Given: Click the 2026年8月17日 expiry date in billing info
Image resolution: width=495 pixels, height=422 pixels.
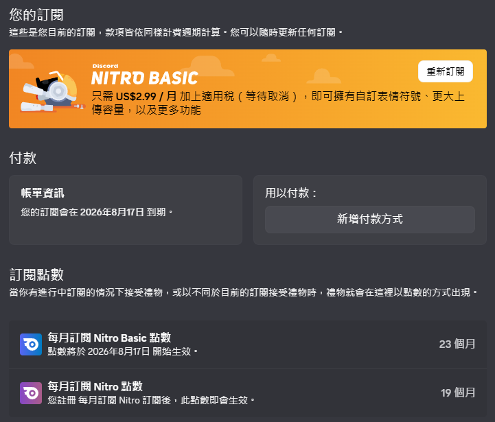Looking at the screenshot, I should coord(112,212).
